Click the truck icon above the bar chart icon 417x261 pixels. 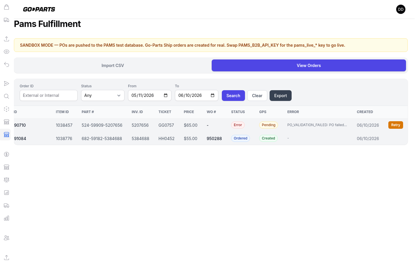6,206
